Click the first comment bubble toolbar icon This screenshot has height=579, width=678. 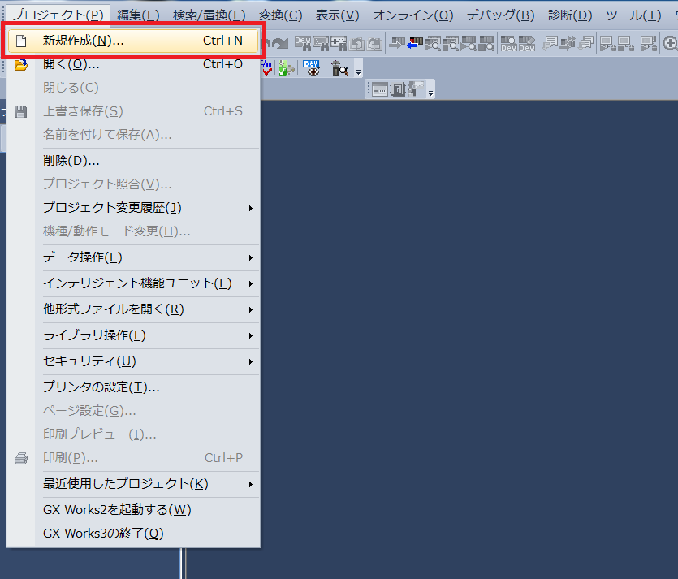(551, 43)
